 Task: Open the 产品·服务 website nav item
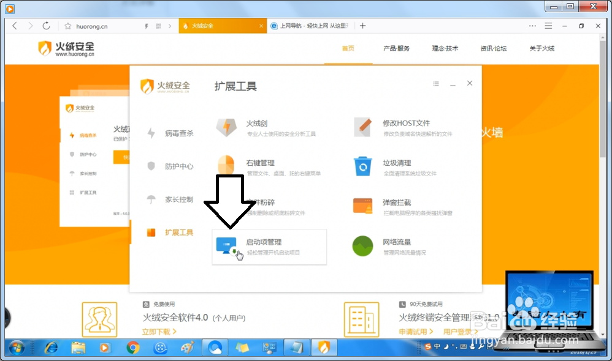[x=397, y=48]
